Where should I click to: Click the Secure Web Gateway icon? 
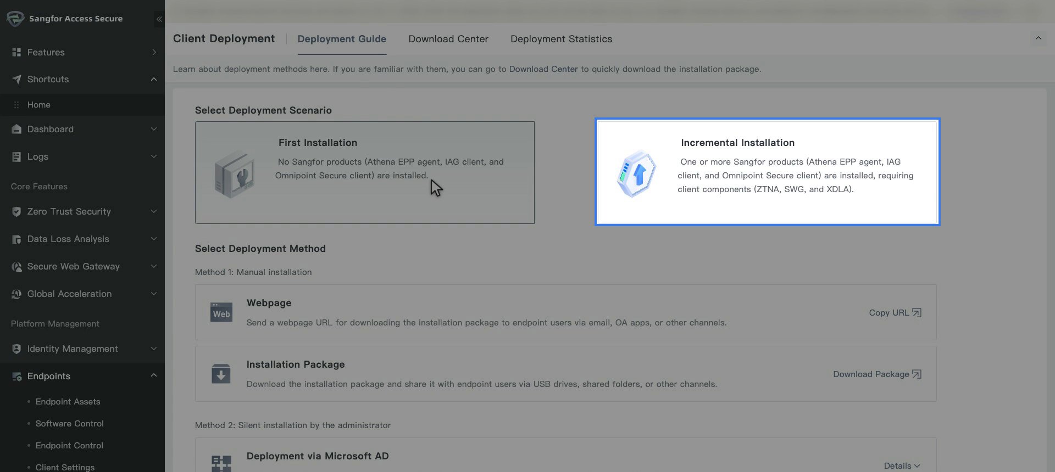16,266
